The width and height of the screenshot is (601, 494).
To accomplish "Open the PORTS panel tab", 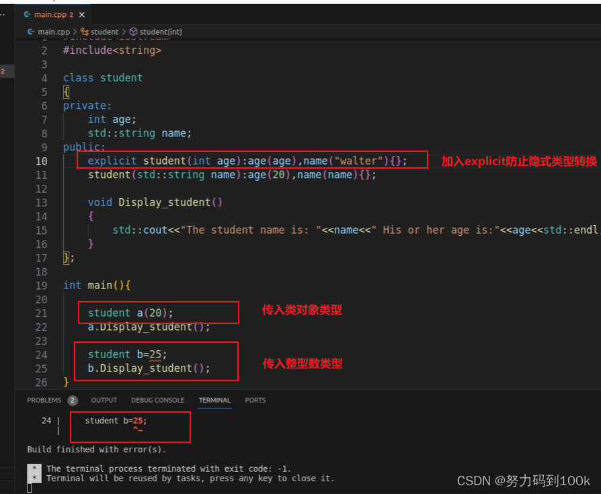I will [x=255, y=400].
